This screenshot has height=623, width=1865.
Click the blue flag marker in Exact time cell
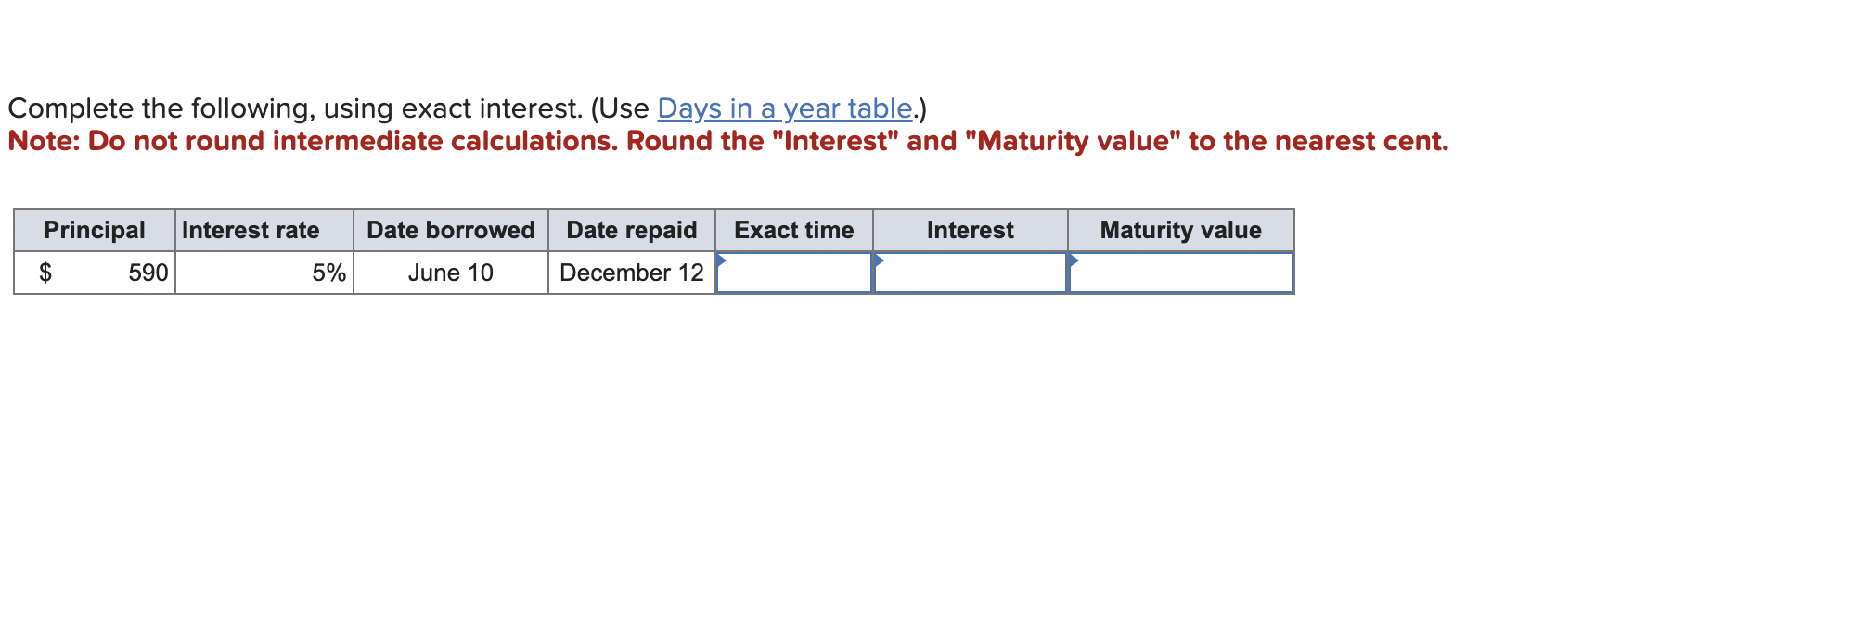pos(723,261)
